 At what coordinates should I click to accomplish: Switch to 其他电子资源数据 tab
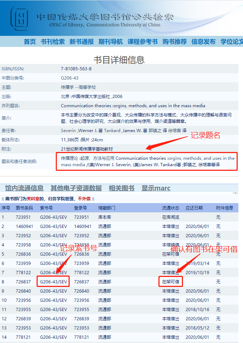click(x=76, y=188)
